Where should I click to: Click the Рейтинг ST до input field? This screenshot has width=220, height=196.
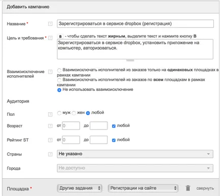pyautogui.click(x=99, y=140)
